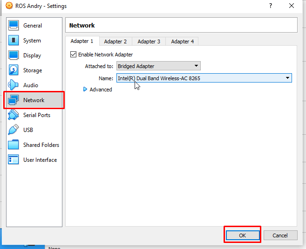
Task: Open the Attached to dropdown
Action: point(158,66)
